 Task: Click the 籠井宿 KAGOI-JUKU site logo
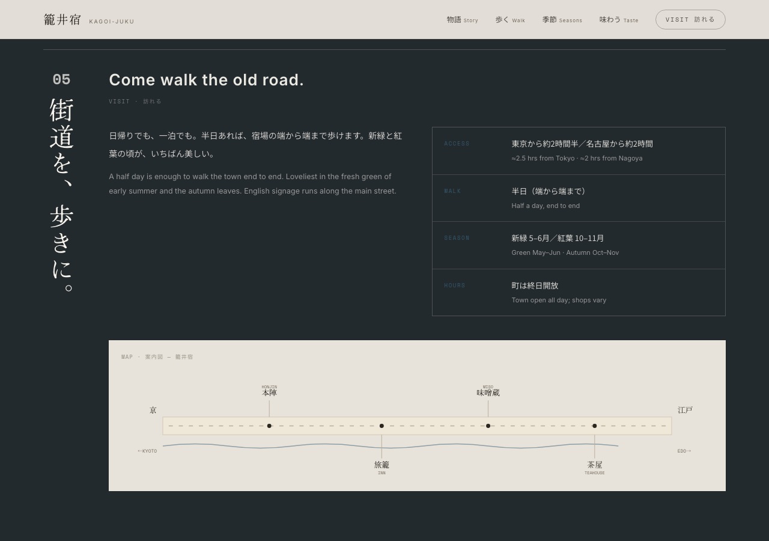click(89, 20)
